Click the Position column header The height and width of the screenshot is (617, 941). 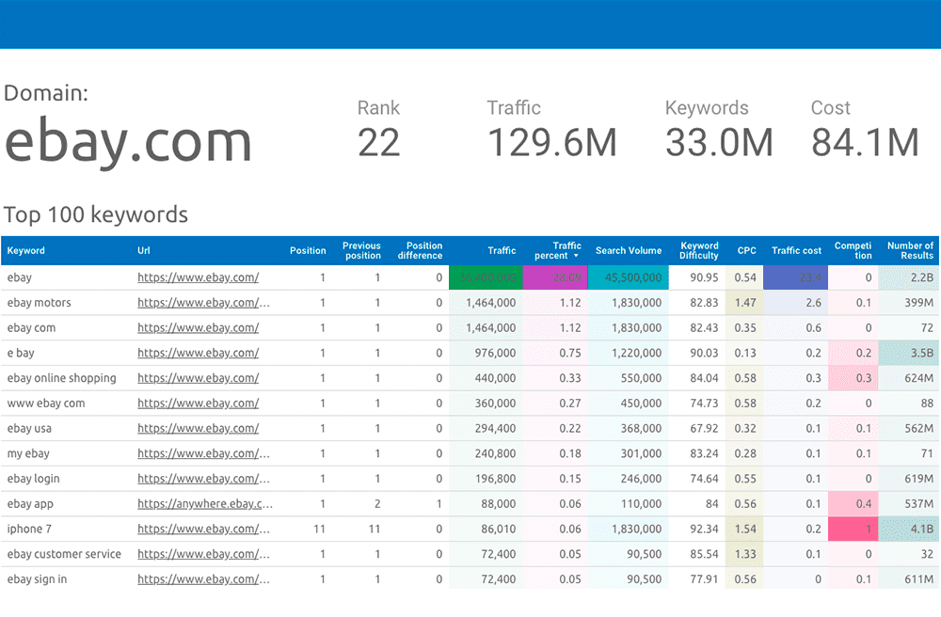pyautogui.click(x=308, y=250)
